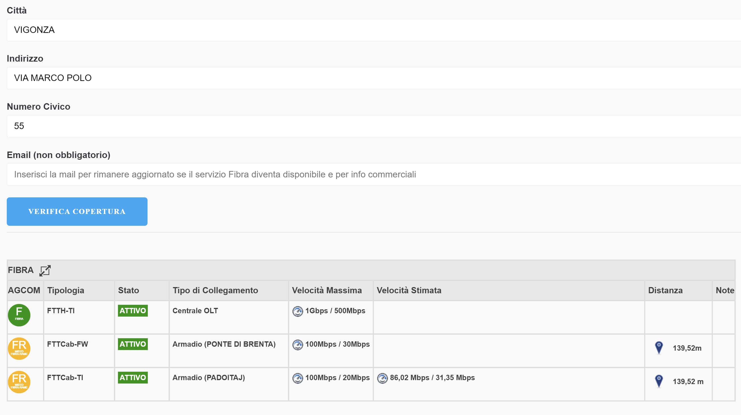Open map pin for 139,52m distance
741x415 pixels.
pos(659,348)
